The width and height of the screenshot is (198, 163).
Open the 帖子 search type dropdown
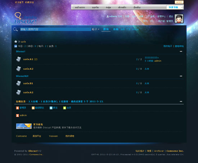point(95,29)
